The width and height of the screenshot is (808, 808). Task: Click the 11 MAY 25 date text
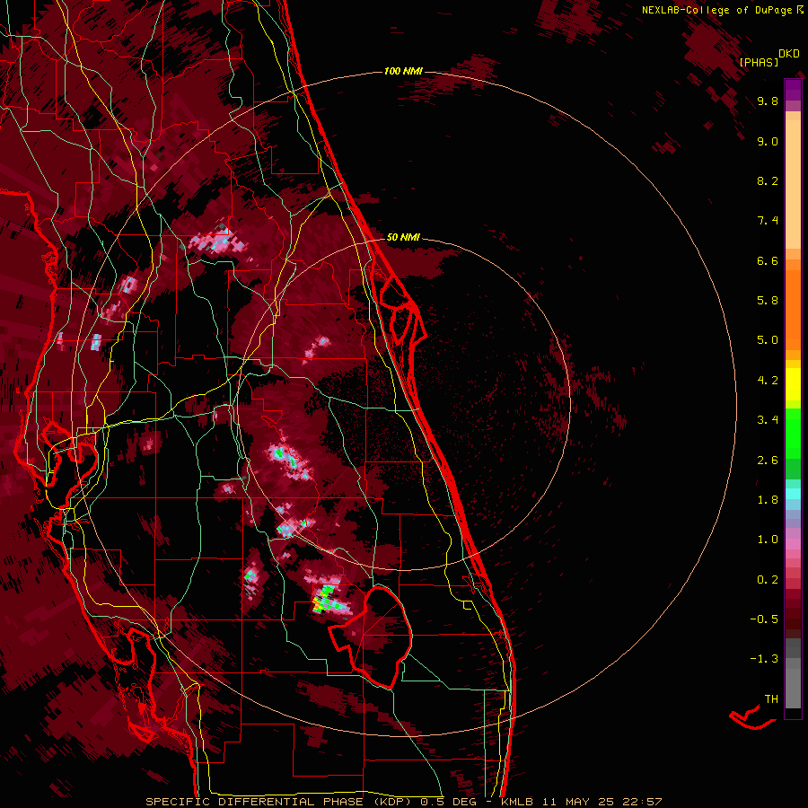coord(579,802)
